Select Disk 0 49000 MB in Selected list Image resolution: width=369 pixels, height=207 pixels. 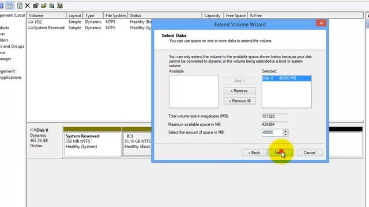pos(287,78)
